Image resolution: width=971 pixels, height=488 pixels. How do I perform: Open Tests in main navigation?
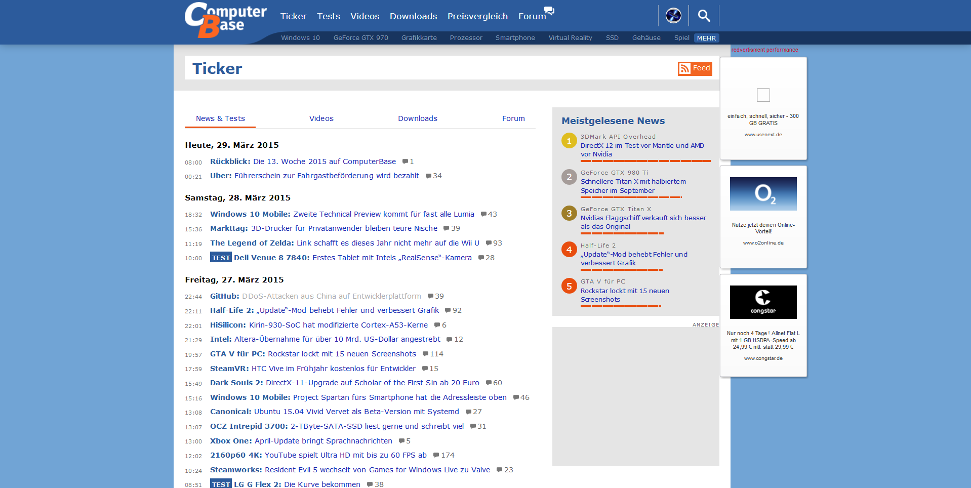coord(329,16)
